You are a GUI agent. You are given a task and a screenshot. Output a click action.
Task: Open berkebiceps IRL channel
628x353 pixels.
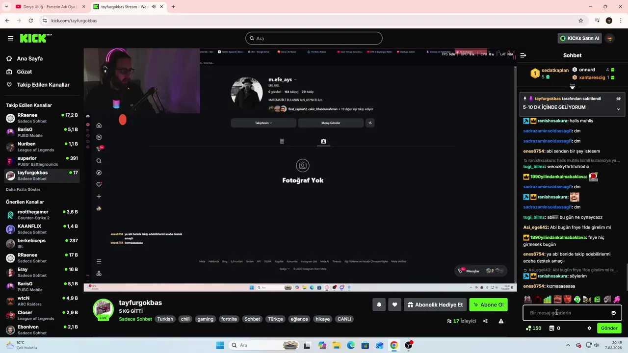(42, 244)
